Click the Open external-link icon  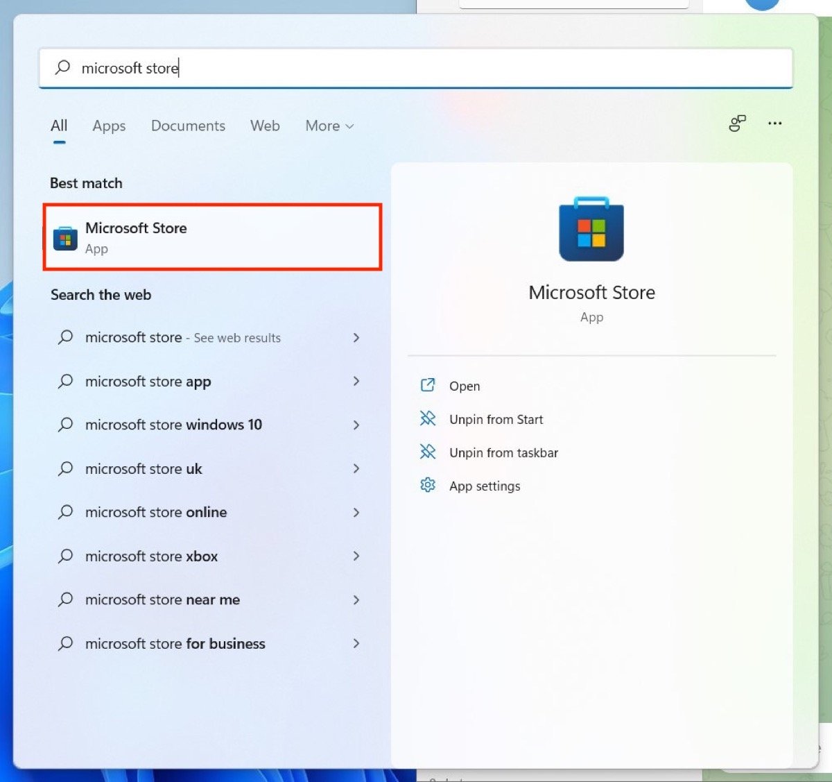tap(428, 385)
